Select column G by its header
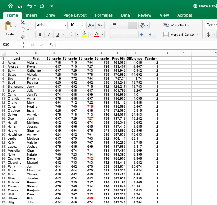The image size is (217, 205). point(118,53)
